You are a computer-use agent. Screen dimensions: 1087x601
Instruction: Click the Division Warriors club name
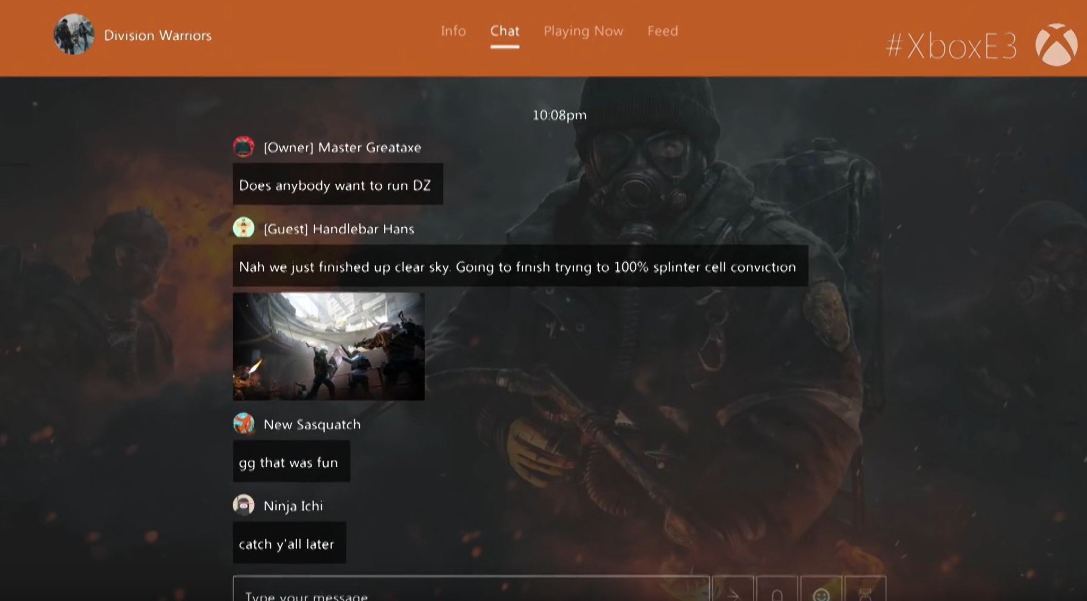coord(158,36)
